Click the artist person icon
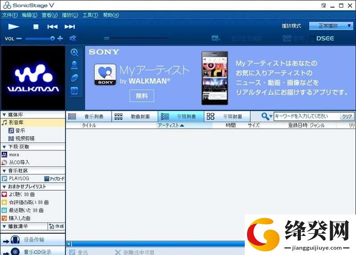 coord(74,65)
